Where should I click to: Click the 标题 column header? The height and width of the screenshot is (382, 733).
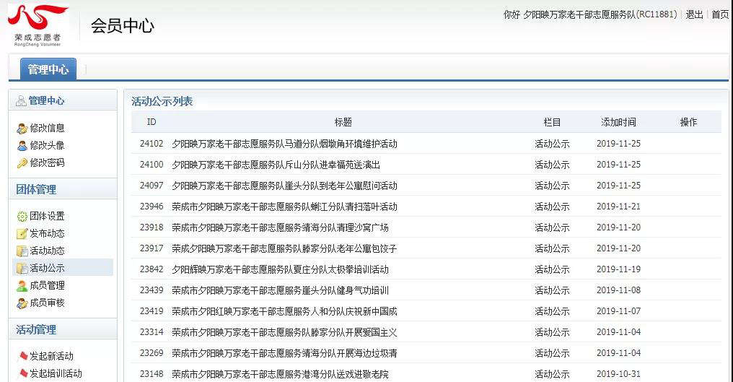click(343, 123)
